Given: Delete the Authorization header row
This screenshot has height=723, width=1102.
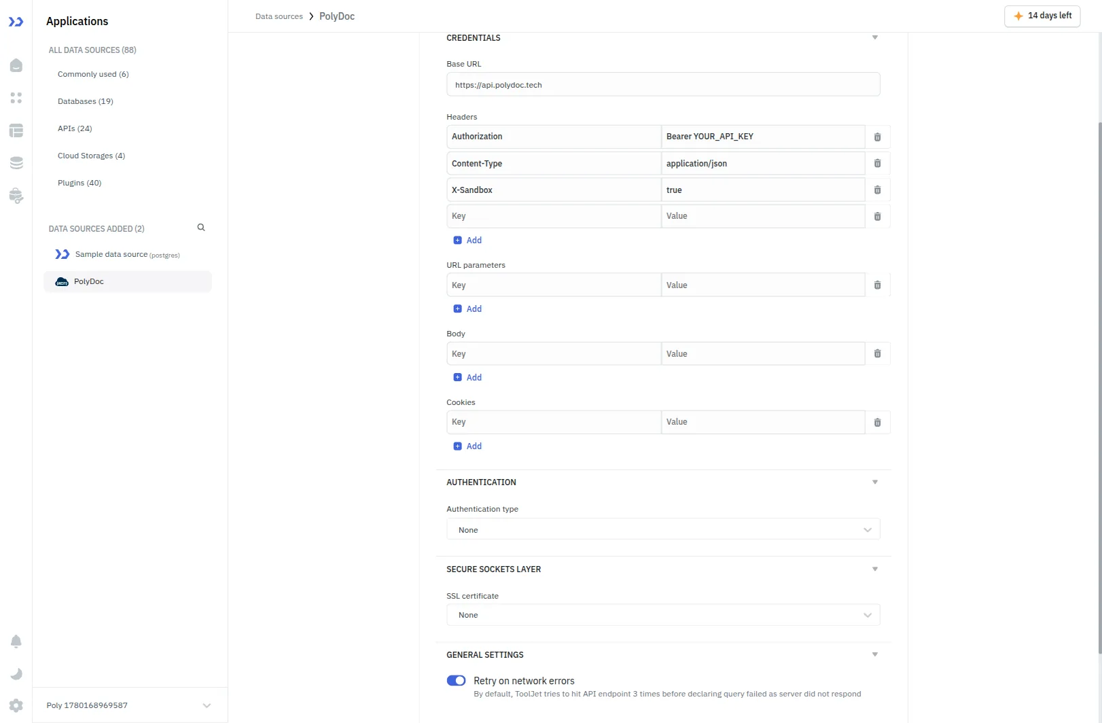Looking at the screenshot, I should 877,137.
